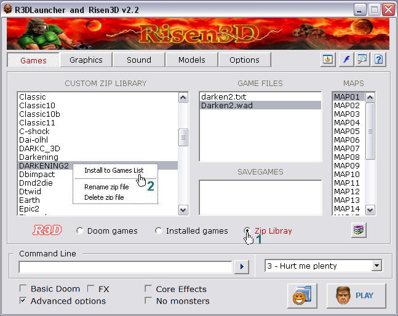This screenshot has height=316, width=398.
Task: Select darken2.txt game file
Action: point(261,97)
